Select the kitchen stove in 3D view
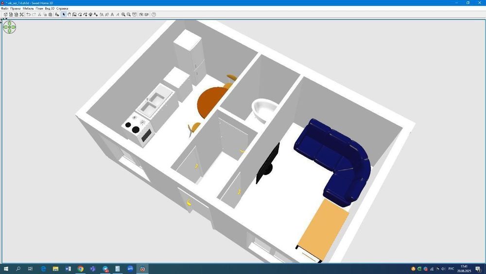 [x=138, y=130]
